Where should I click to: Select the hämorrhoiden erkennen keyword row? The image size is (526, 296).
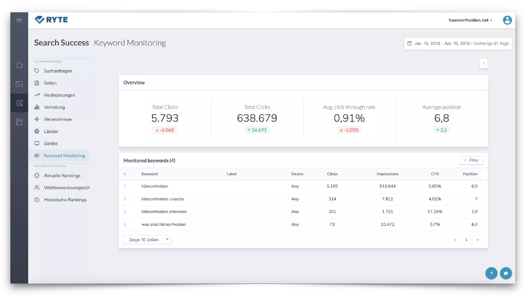tap(164, 211)
